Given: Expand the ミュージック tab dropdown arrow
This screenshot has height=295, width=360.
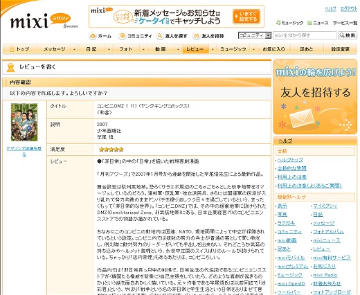Looking at the screenshot, I should tap(253, 49).
